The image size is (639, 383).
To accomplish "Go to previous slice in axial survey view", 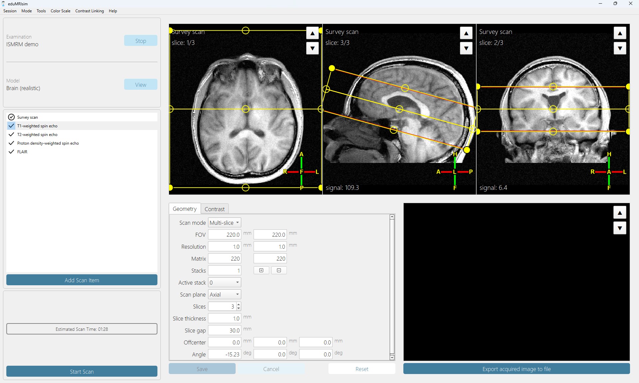I will 312,33.
